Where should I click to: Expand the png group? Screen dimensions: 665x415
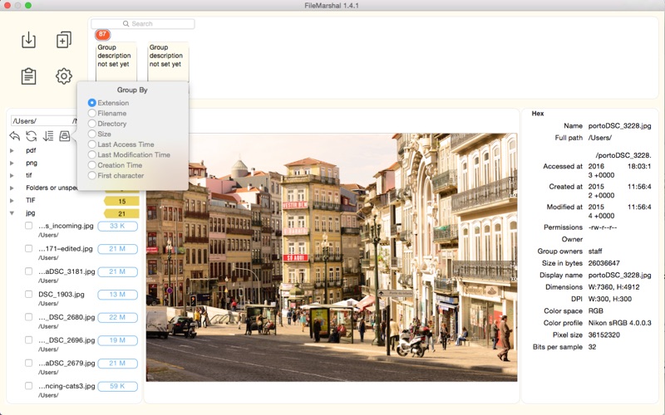(x=12, y=163)
